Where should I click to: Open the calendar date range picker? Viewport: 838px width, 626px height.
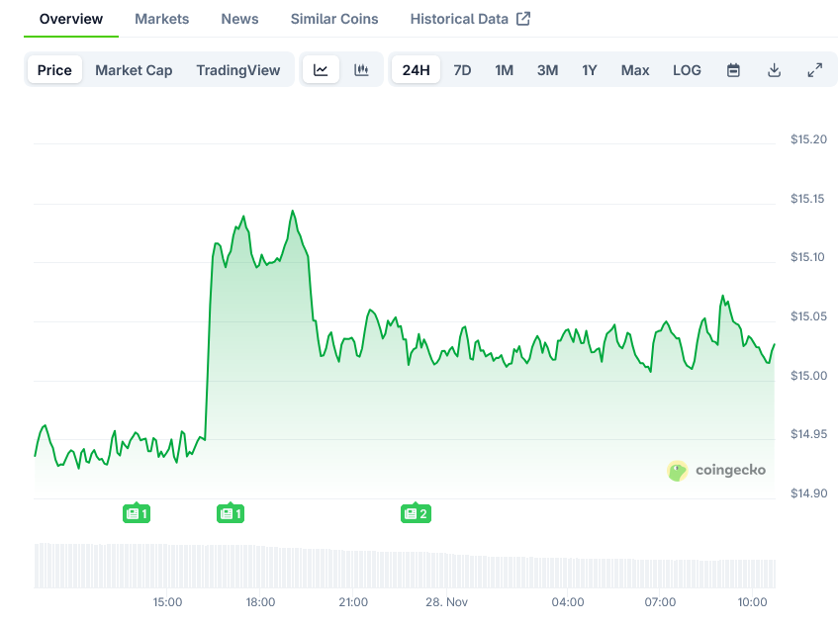[x=733, y=70]
